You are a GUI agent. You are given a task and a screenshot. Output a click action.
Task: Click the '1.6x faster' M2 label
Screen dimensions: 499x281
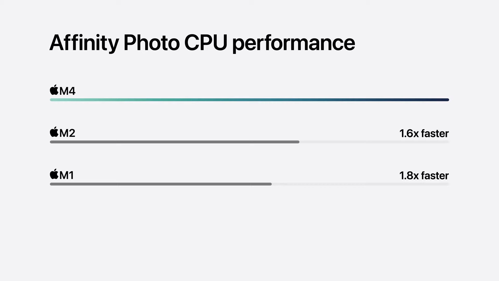pyautogui.click(x=424, y=133)
